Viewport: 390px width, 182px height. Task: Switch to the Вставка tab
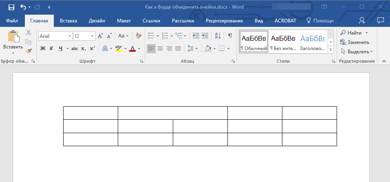(68, 21)
